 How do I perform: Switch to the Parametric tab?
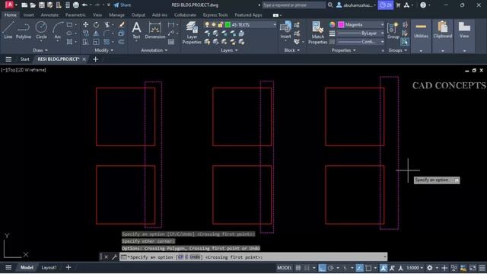pyautogui.click(x=75, y=15)
